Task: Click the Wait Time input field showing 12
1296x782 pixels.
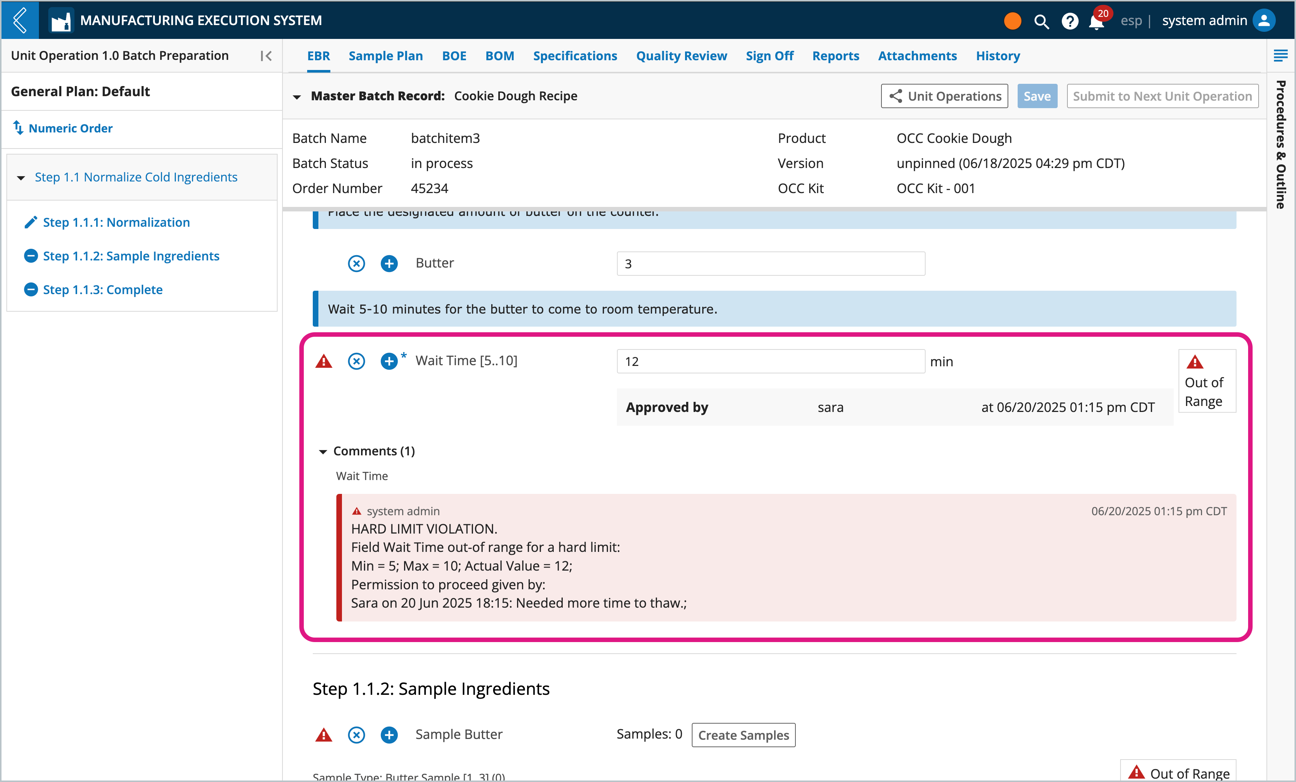Action: click(771, 361)
